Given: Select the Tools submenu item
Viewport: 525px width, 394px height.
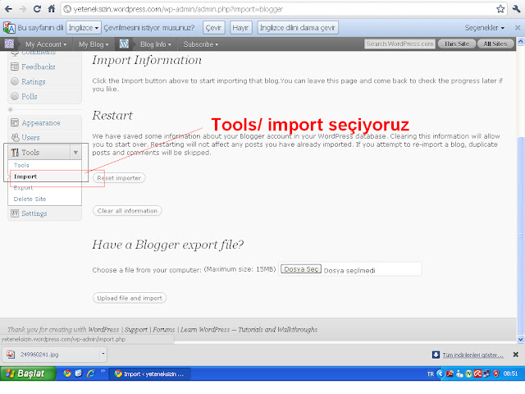Looking at the screenshot, I should (21, 165).
